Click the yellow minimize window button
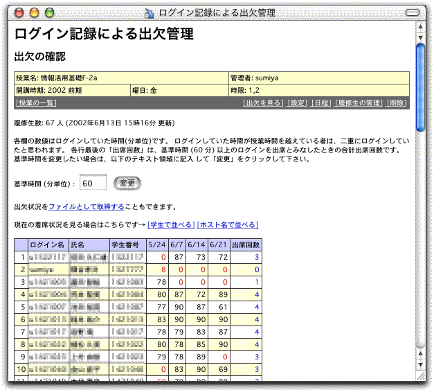 tap(35, 12)
